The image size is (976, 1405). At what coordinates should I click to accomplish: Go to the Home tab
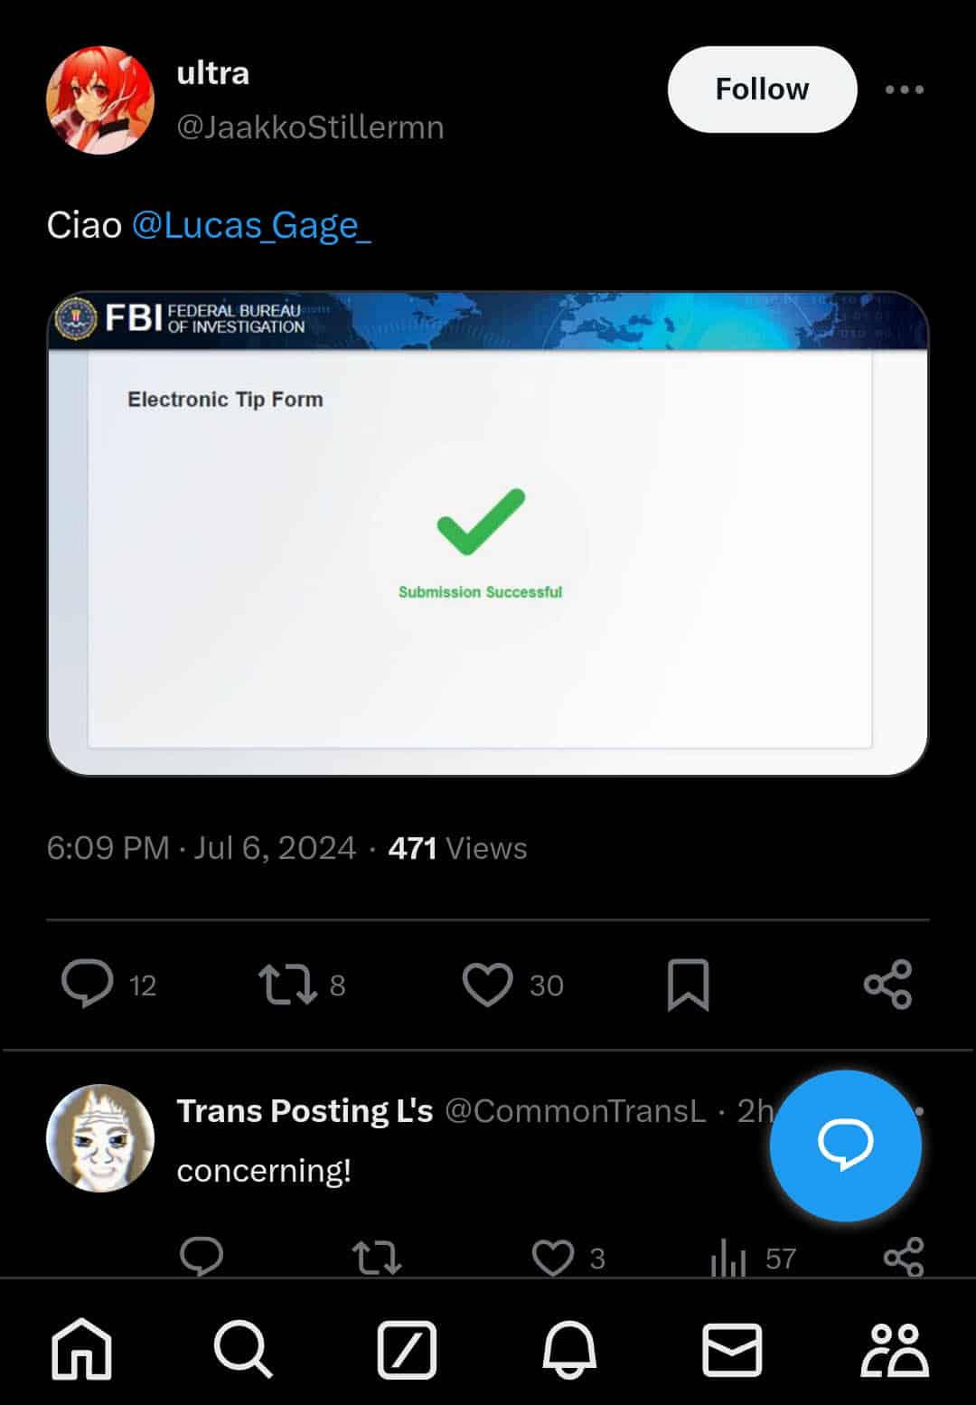pos(81,1349)
